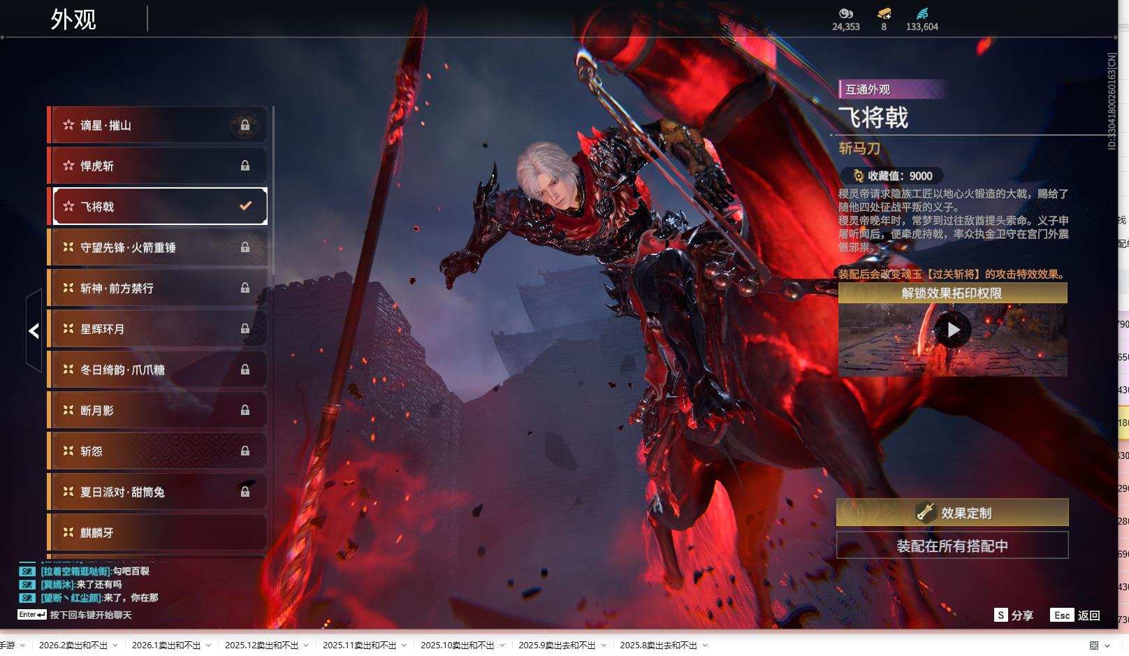The height and width of the screenshot is (656, 1129).
Task: Click the lock icon on 悍虎斩
Action: pos(245,166)
